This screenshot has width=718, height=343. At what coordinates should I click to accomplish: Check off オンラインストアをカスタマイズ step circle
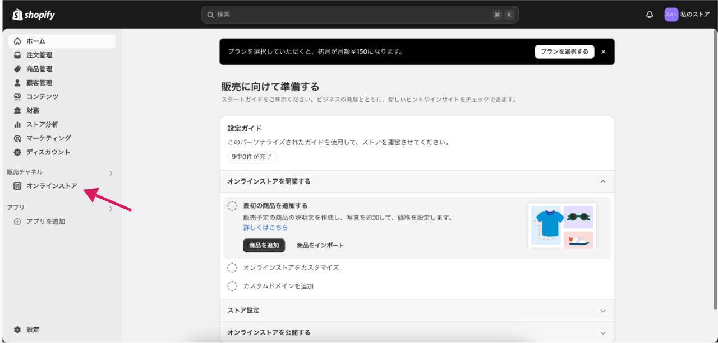(232, 268)
